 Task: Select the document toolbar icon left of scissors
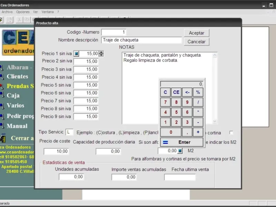tap(9, 20)
